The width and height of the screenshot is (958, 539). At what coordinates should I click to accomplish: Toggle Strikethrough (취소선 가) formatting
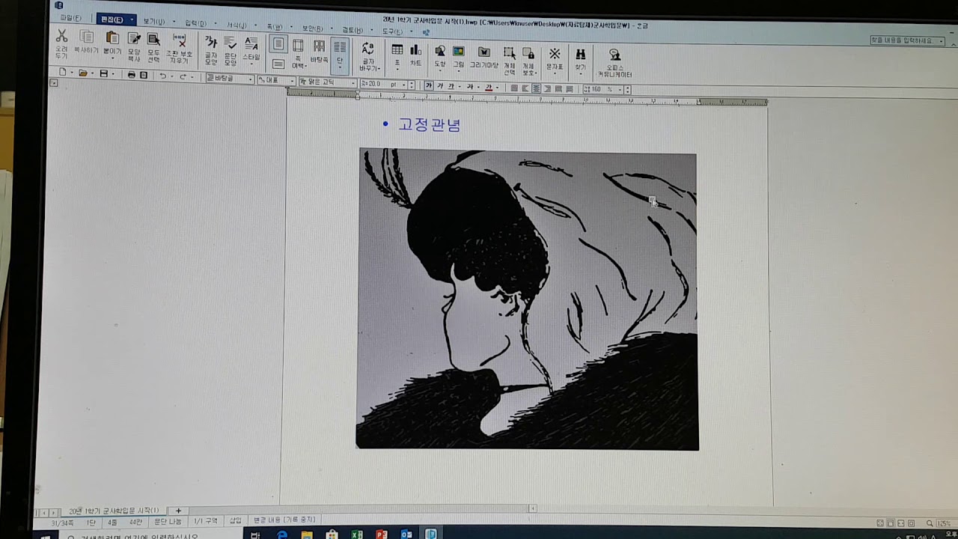(x=470, y=87)
